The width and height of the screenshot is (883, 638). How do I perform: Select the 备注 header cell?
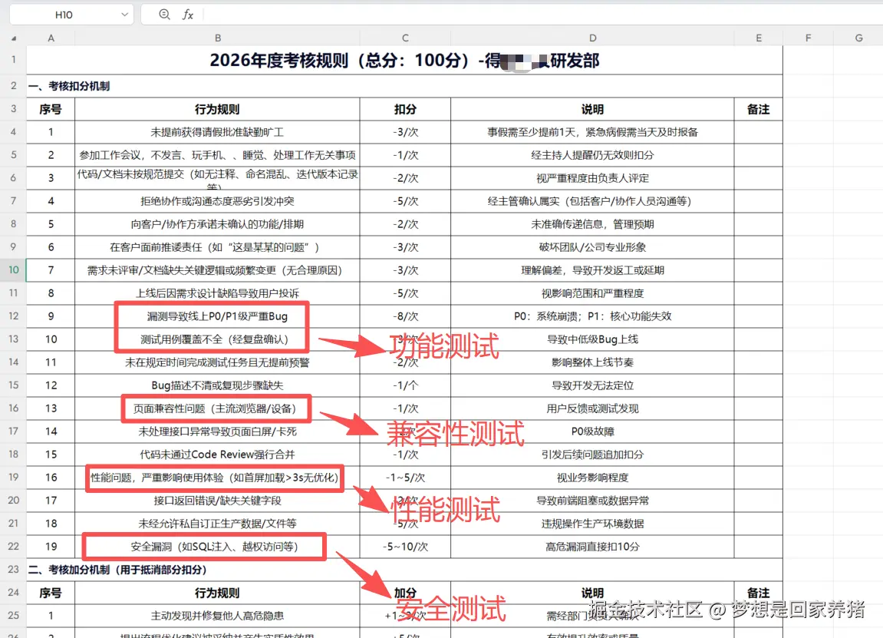758,109
